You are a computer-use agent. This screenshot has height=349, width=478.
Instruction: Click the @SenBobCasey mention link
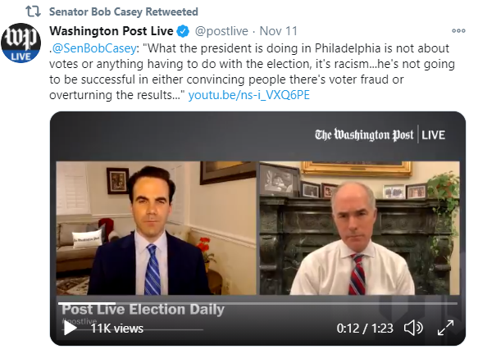point(94,48)
